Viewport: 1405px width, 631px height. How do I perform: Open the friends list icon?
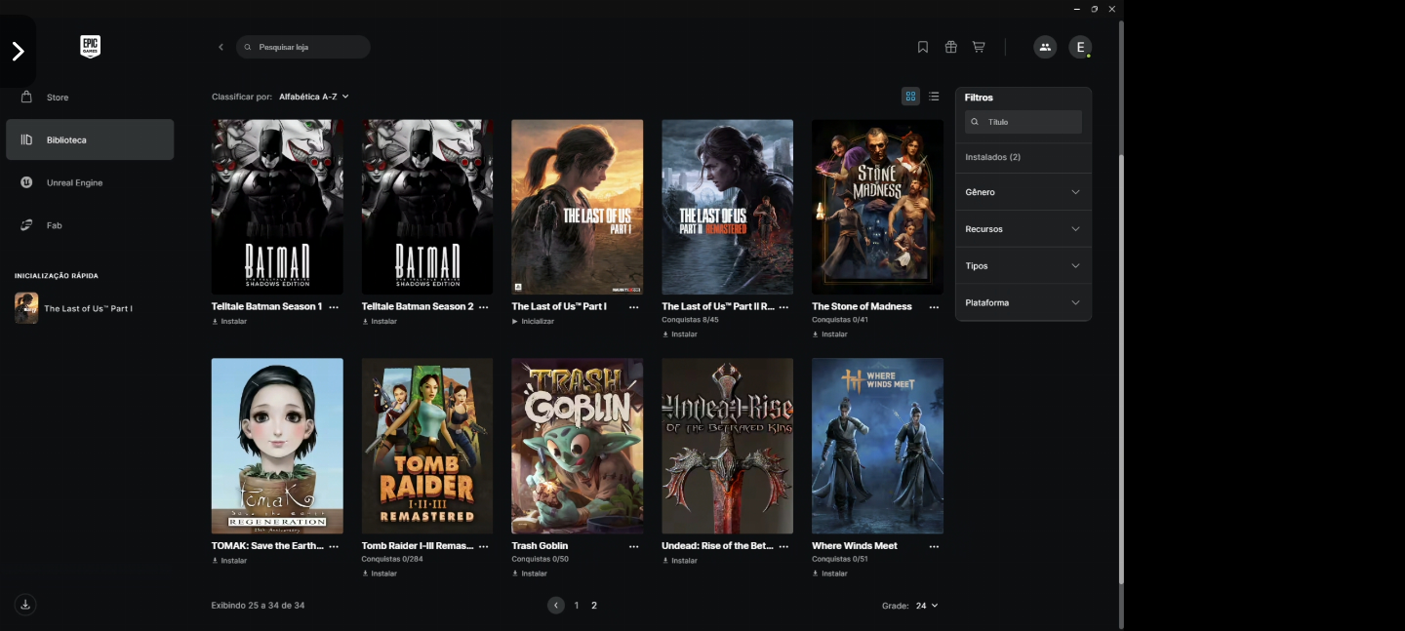click(1045, 47)
